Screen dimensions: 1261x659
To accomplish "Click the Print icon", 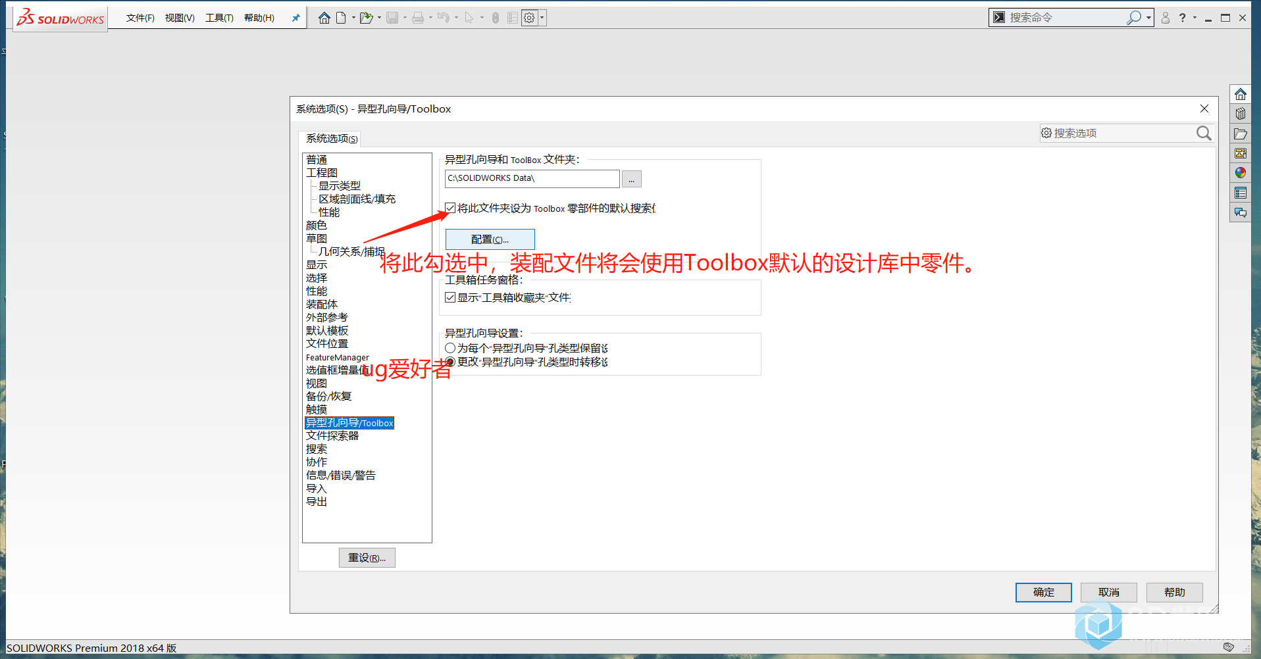I will click(x=417, y=18).
